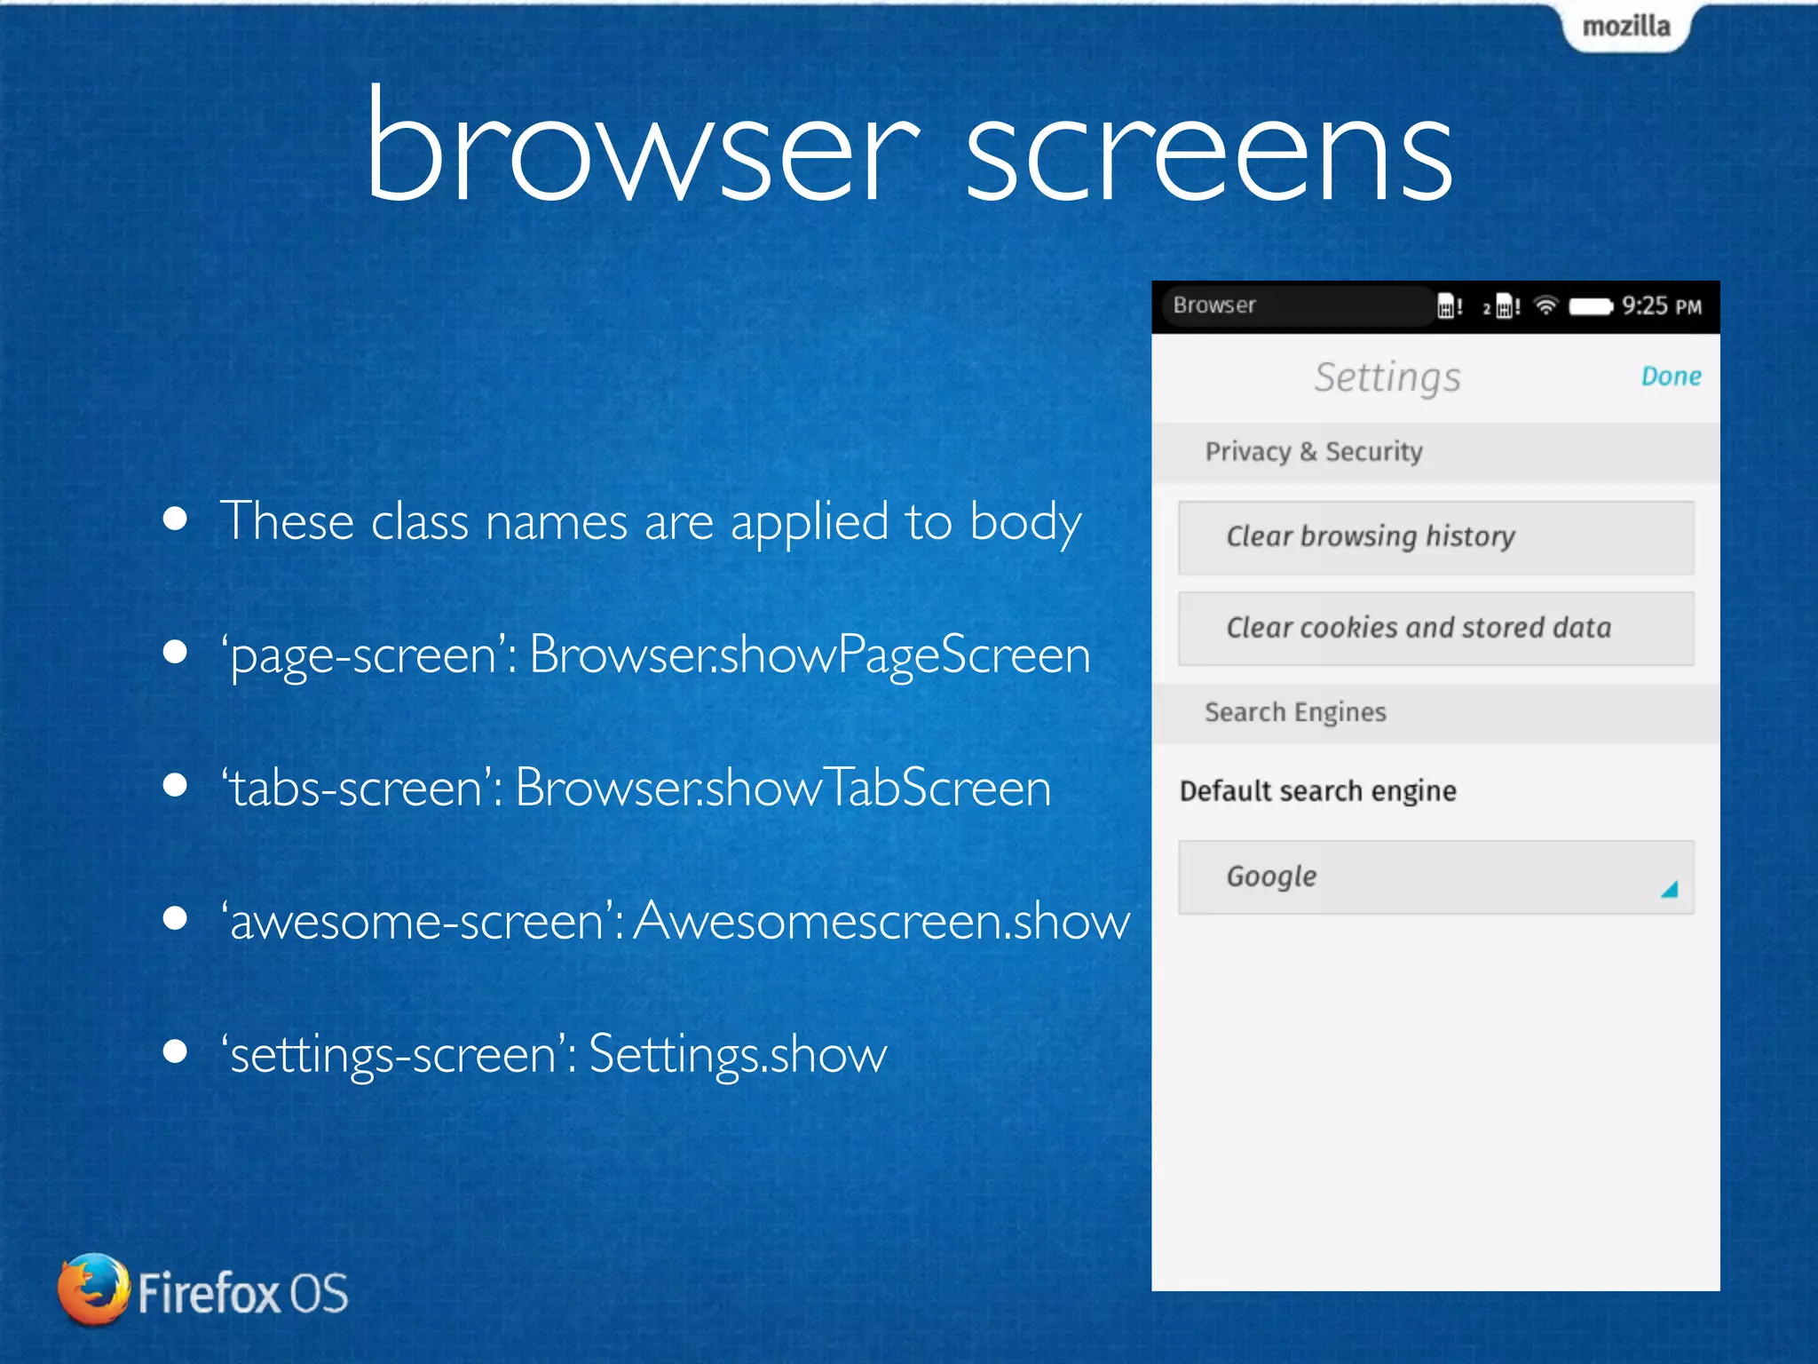This screenshot has width=1818, height=1364.
Task: Click the Firefox OS wordmark
Action: pos(243,1293)
